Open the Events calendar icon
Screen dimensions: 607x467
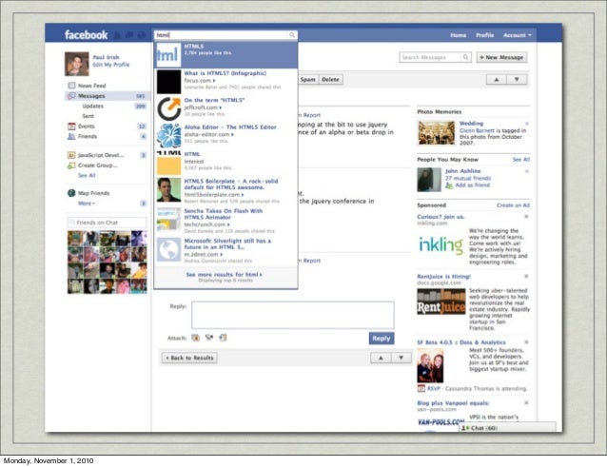71,126
